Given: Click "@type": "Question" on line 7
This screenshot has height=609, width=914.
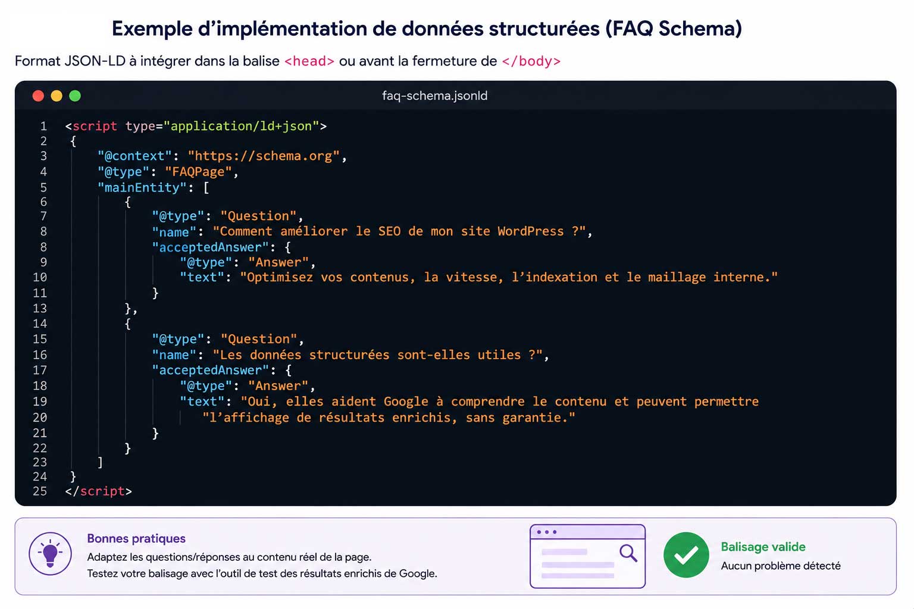Looking at the screenshot, I should pos(224,216).
